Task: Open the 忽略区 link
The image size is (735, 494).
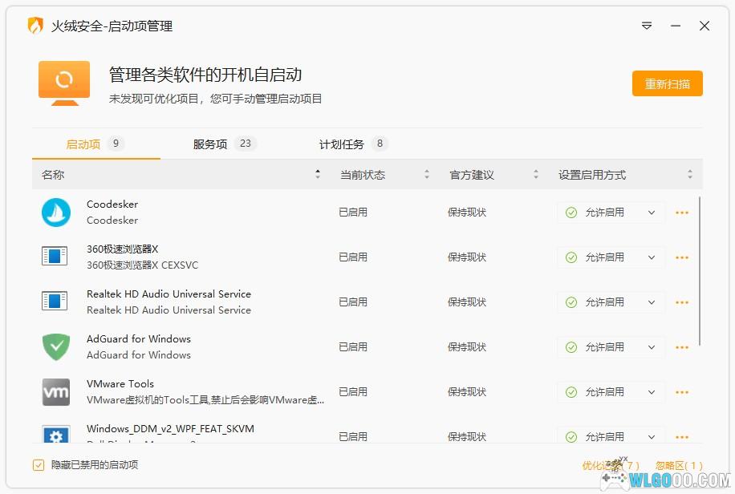Action: (678, 465)
